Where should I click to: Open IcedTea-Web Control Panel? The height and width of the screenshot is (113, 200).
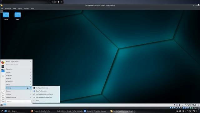click(x=46, y=94)
